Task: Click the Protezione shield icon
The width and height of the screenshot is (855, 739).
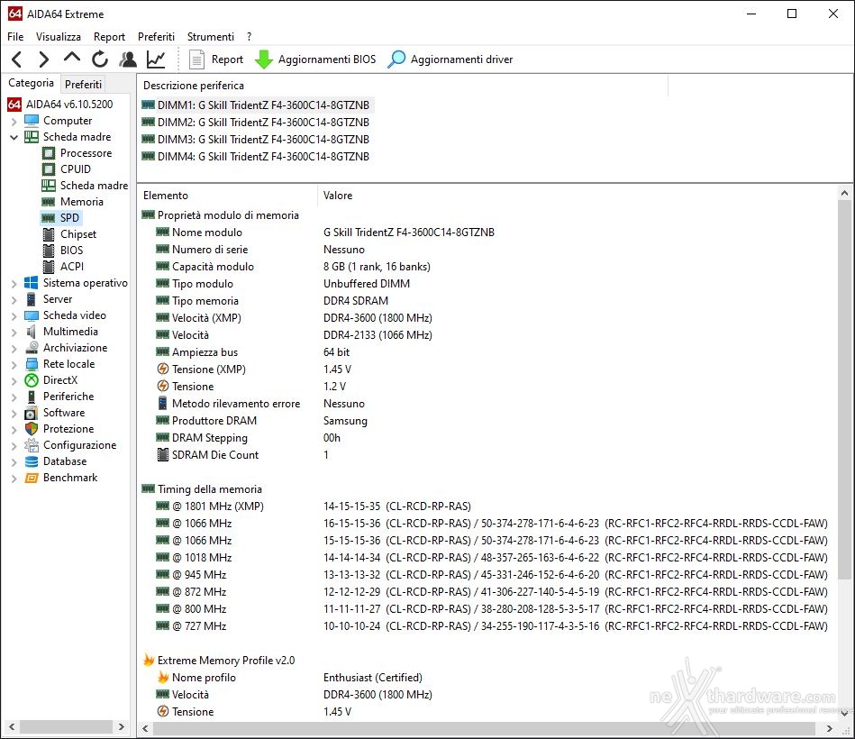Action: point(32,429)
